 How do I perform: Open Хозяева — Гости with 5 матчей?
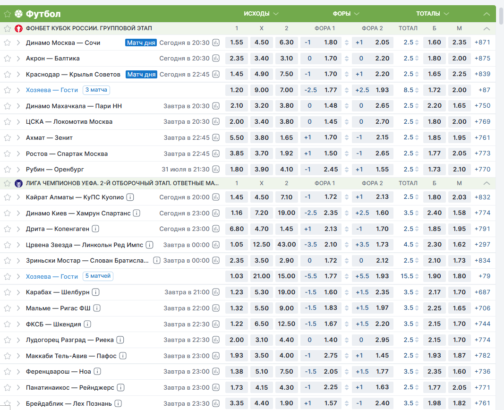52,276
